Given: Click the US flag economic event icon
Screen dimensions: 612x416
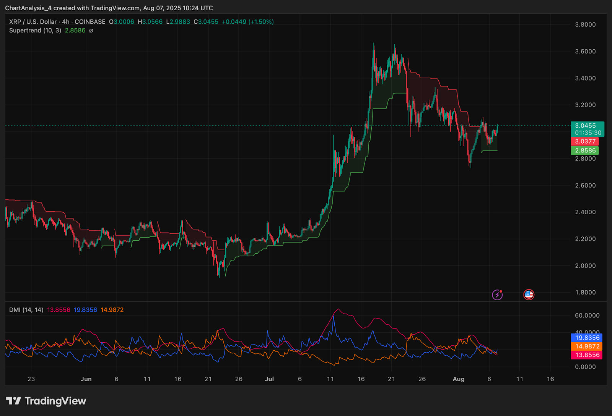Looking at the screenshot, I should coord(529,295).
